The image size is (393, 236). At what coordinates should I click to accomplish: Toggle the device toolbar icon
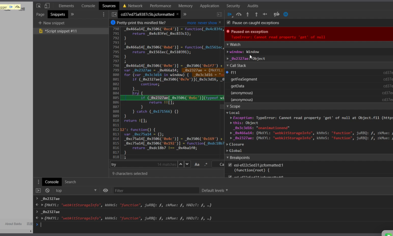pyautogui.click(x=47, y=6)
